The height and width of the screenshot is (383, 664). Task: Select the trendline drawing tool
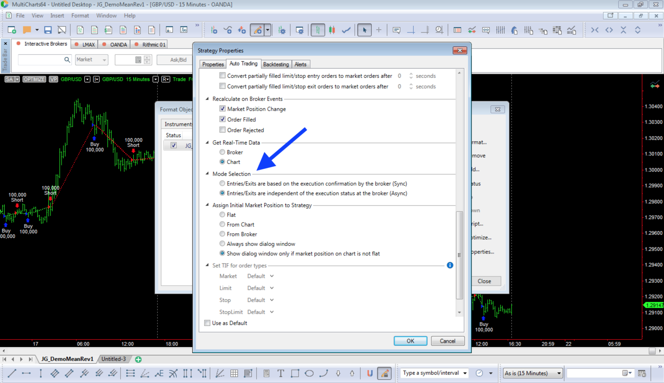[x=12, y=373]
